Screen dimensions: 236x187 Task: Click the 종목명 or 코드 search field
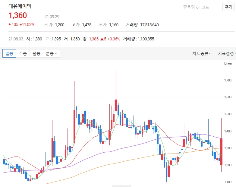[201, 7]
